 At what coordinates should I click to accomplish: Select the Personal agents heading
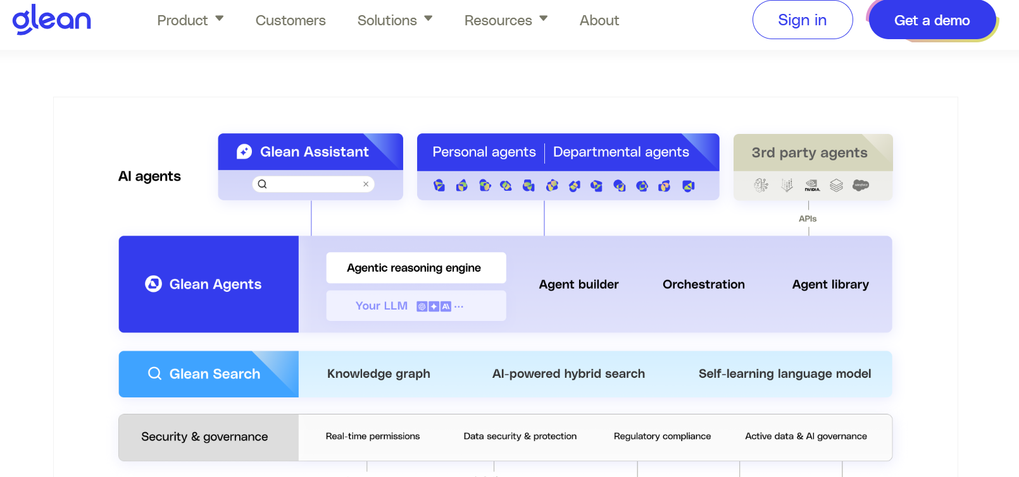tap(484, 152)
